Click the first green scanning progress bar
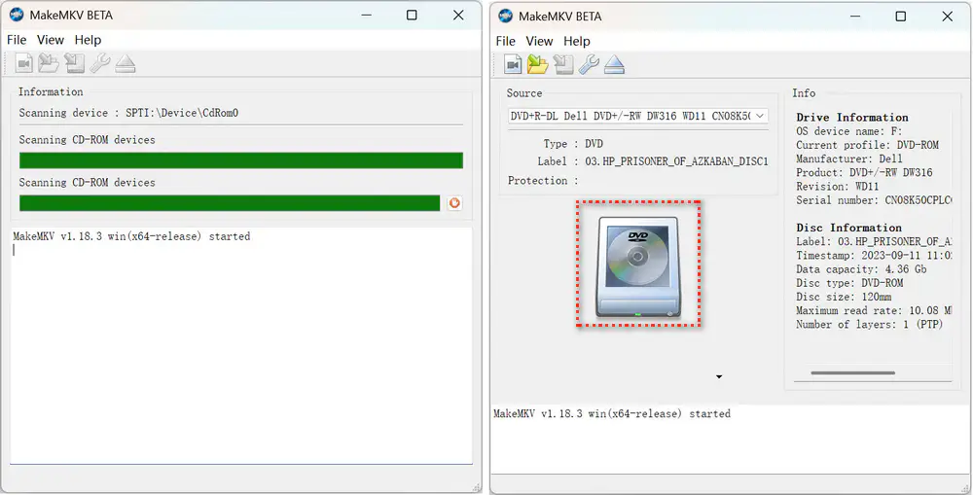Screen dimensions: 973x495 (240, 160)
